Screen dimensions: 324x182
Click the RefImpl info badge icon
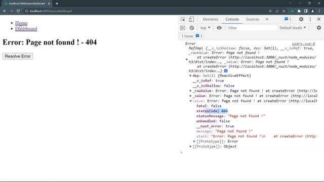point(226,71)
